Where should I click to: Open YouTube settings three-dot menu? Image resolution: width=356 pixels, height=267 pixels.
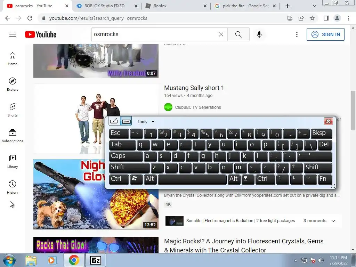tap(297, 34)
